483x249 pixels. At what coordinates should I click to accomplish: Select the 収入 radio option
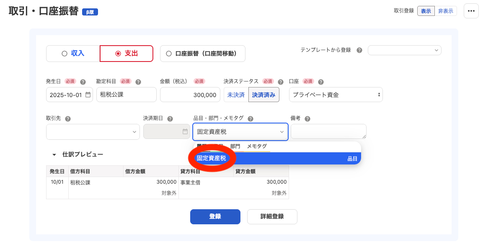[x=65, y=53]
